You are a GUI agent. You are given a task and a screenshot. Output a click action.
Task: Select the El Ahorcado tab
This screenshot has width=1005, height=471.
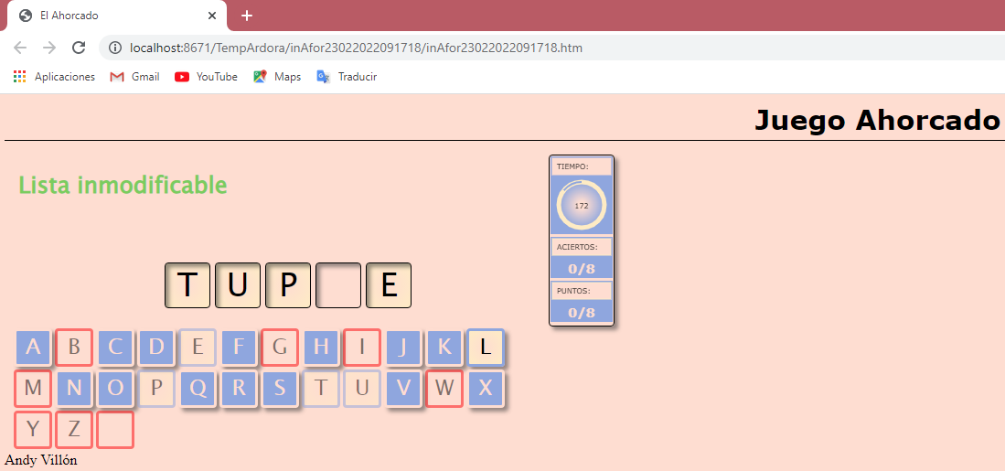(x=117, y=16)
